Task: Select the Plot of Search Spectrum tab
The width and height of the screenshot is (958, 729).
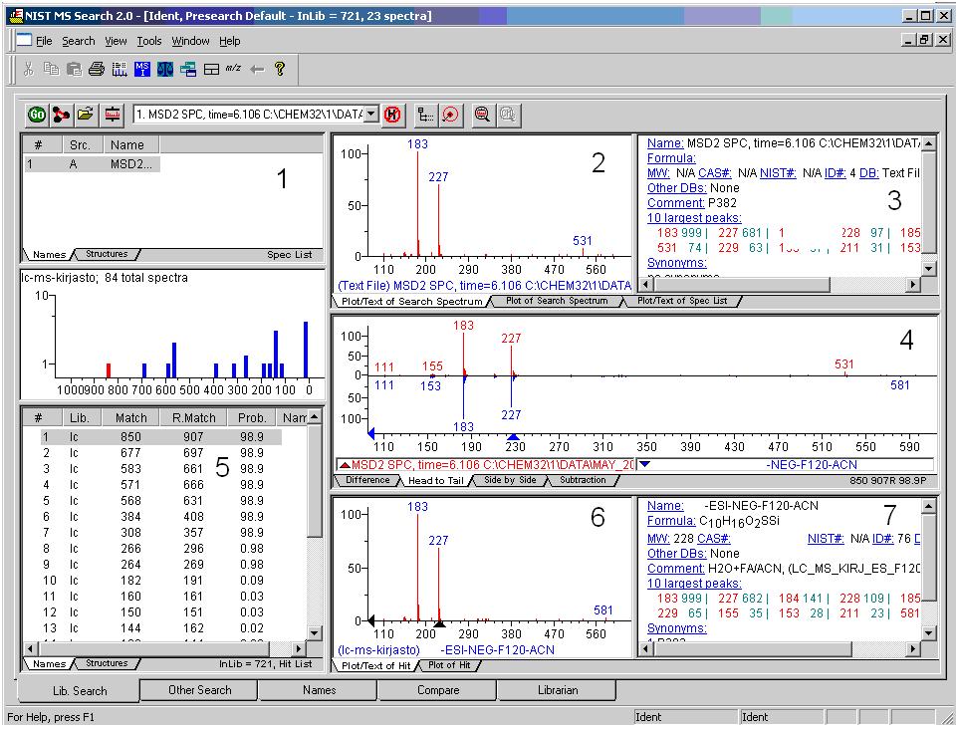Action: click(557, 301)
